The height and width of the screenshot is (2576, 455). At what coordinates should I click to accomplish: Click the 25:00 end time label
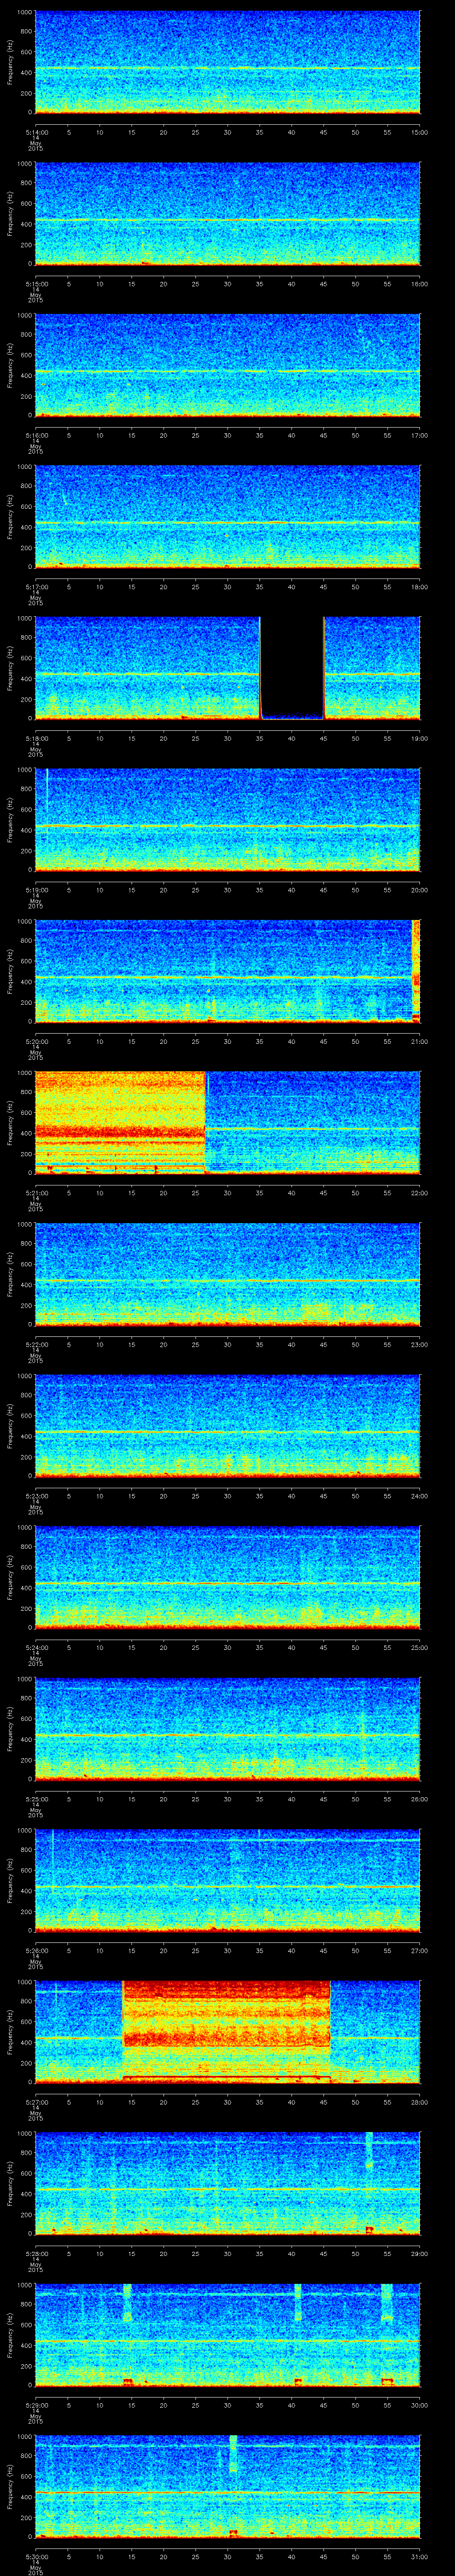tap(419, 1648)
